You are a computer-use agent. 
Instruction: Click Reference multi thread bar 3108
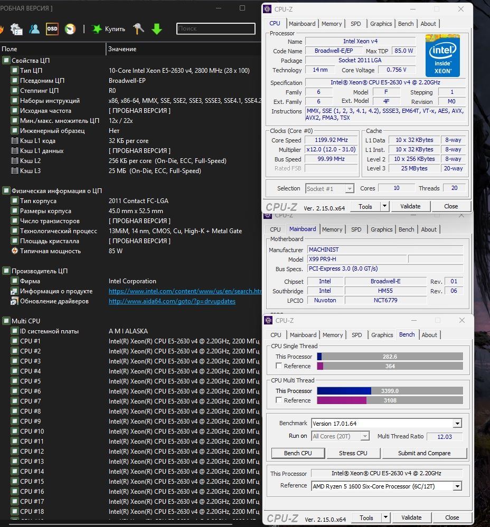(x=390, y=400)
